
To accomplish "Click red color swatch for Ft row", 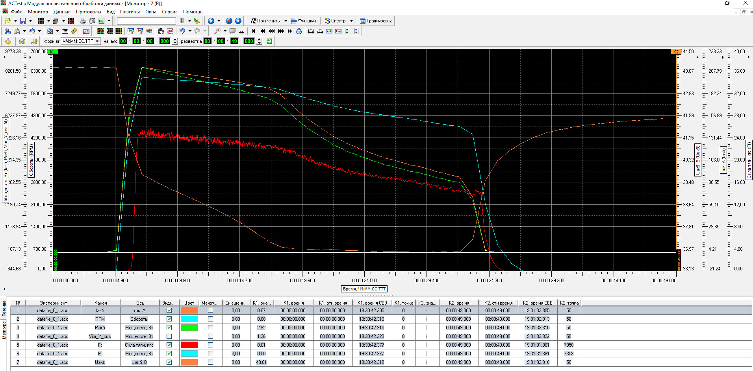I will [x=189, y=345].
